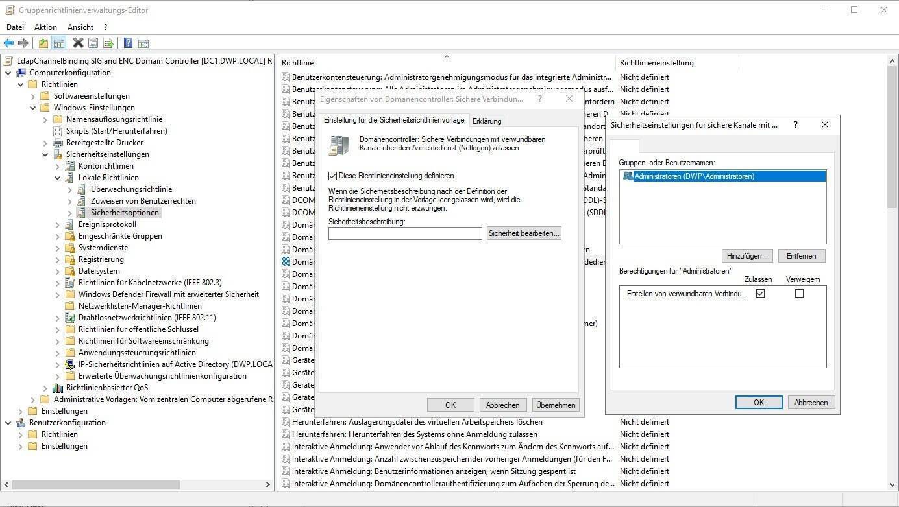Collapse the Computerkonfiguration tree node
The width and height of the screenshot is (899, 507).
[8, 73]
